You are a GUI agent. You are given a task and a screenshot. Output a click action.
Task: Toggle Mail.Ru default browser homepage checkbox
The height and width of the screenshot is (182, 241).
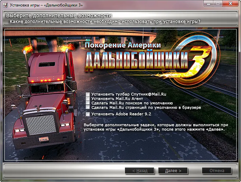pyautogui.click(x=88, y=107)
